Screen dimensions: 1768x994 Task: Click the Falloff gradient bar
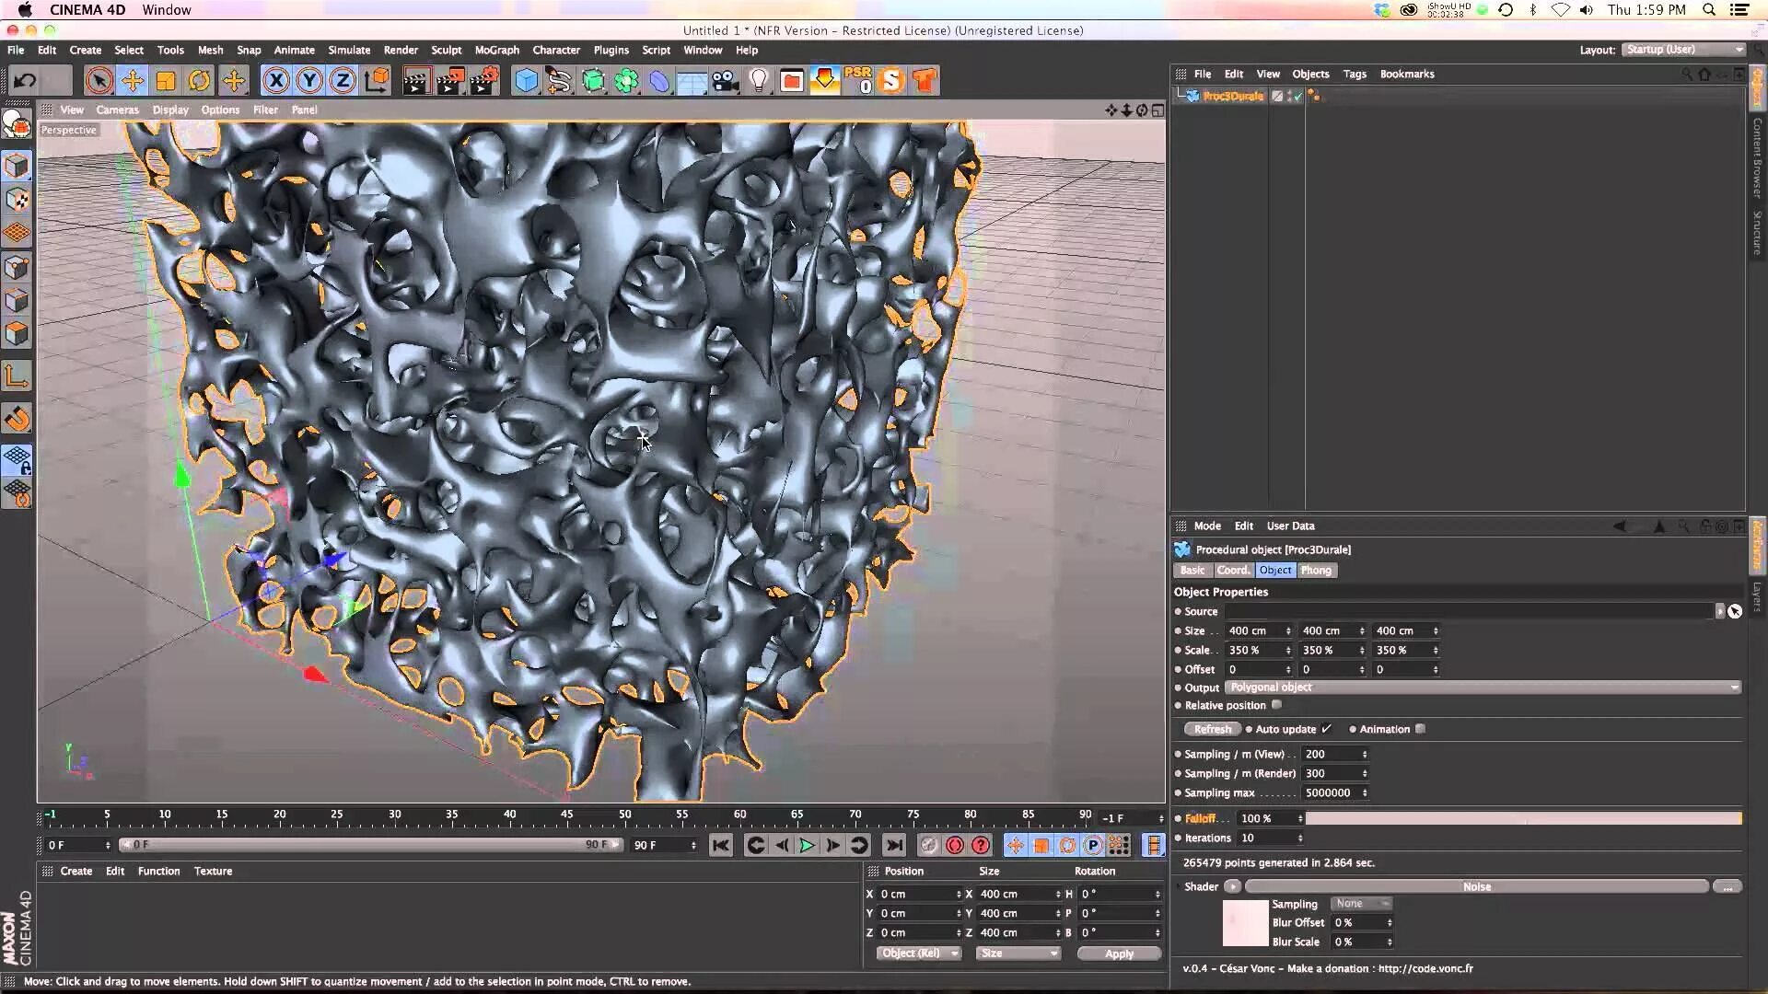pos(1523,818)
